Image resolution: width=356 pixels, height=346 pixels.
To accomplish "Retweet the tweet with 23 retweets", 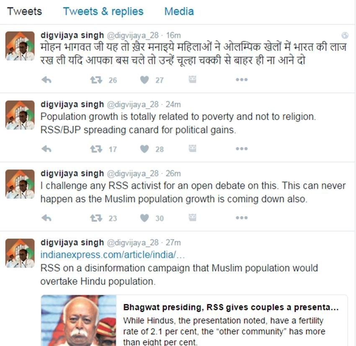I will pyautogui.click(x=96, y=218).
